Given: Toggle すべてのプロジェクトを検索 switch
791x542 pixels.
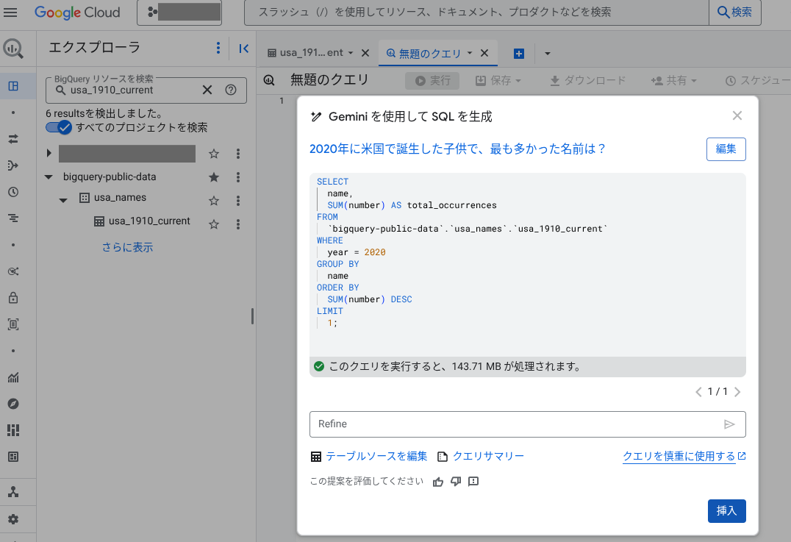Looking at the screenshot, I should pyautogui.click(x=59, y=127).
